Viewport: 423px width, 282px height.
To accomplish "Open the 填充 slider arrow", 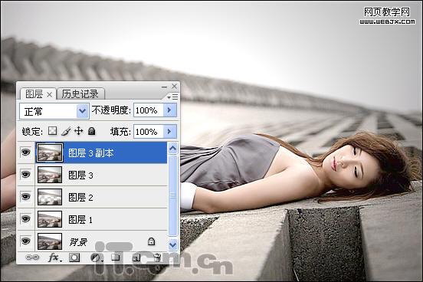I will [169, 131].
